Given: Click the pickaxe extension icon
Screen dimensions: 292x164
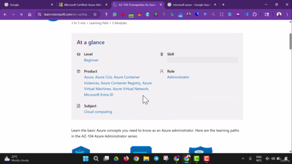Looking at the screenshot, I should click(x=213, y=14).
